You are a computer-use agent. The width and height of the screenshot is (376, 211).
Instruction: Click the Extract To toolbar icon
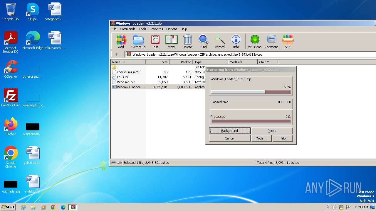coord(138,41)
